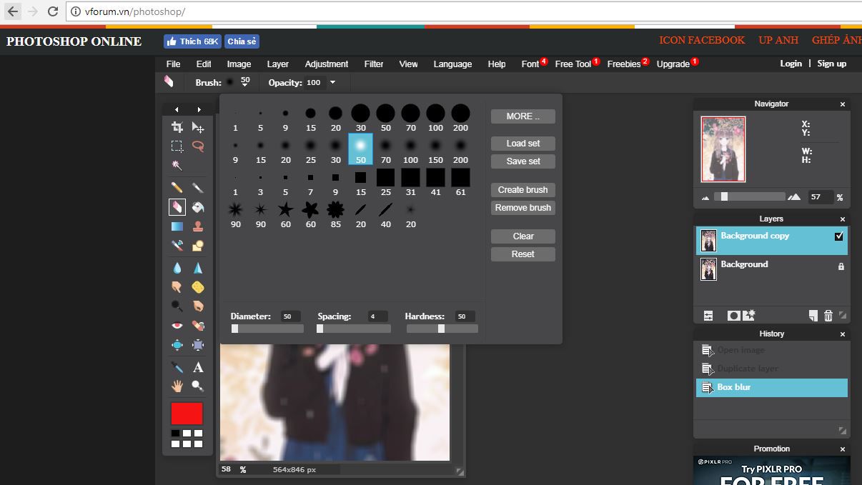Open the Filter menu

374,64
